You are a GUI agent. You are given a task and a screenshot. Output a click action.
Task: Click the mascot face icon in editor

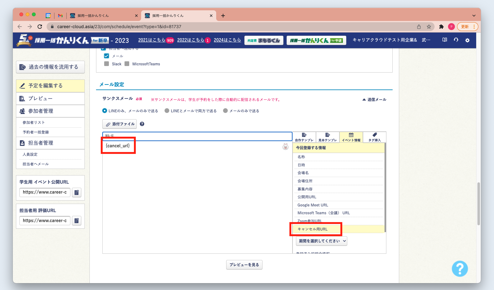pyautogui.click(x=285, y=146)
